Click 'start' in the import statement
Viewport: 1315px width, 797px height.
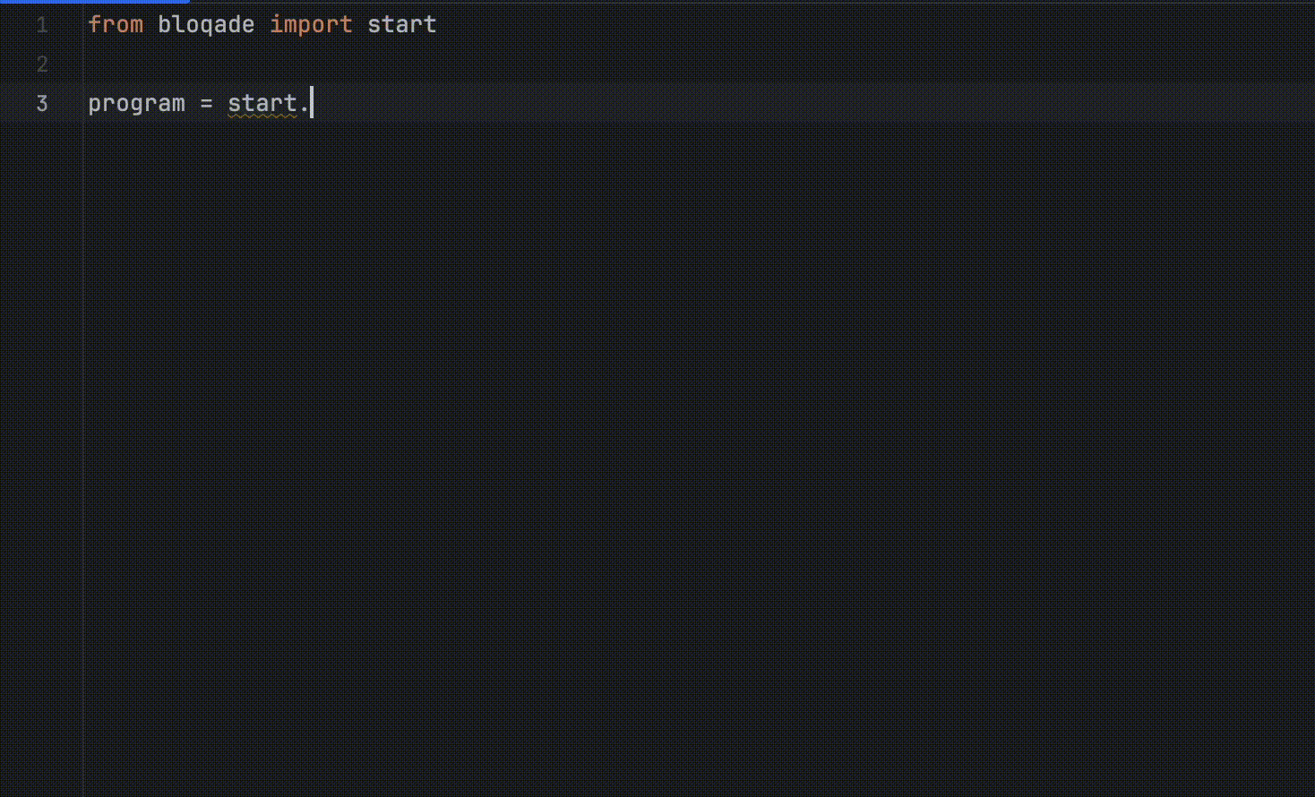(401, 25)
